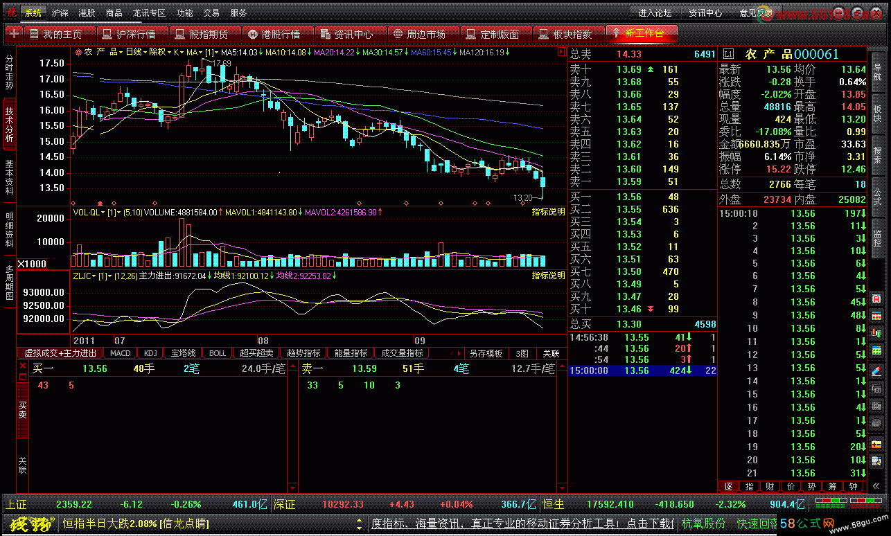The height and width of the screenshot is (536, 891).
Task: Click 意见反馈 feedback button
Action: pos(755,12)
